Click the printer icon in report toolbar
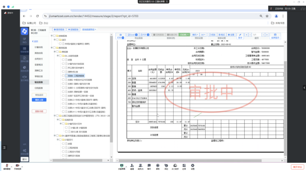The height and width of the screenshot is (171, 306). pyautogui.click(x=121, y=35)
